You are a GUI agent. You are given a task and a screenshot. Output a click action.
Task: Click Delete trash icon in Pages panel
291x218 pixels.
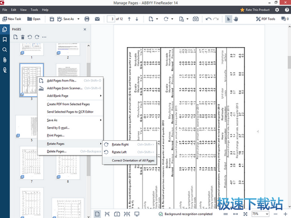(23, 37)
